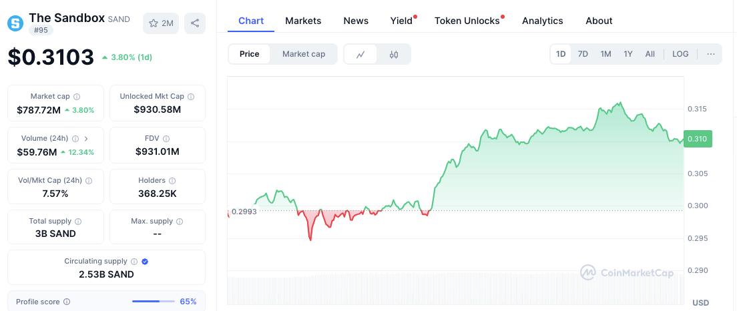
Task: Enable LOG scale on chart
Action: [x=680, y=54]
